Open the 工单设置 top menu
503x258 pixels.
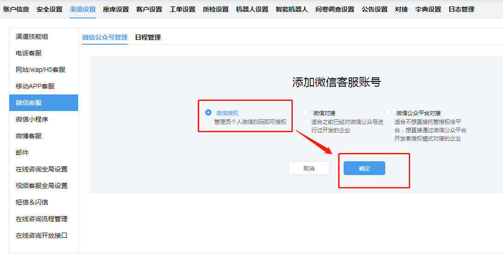(182, 9)
